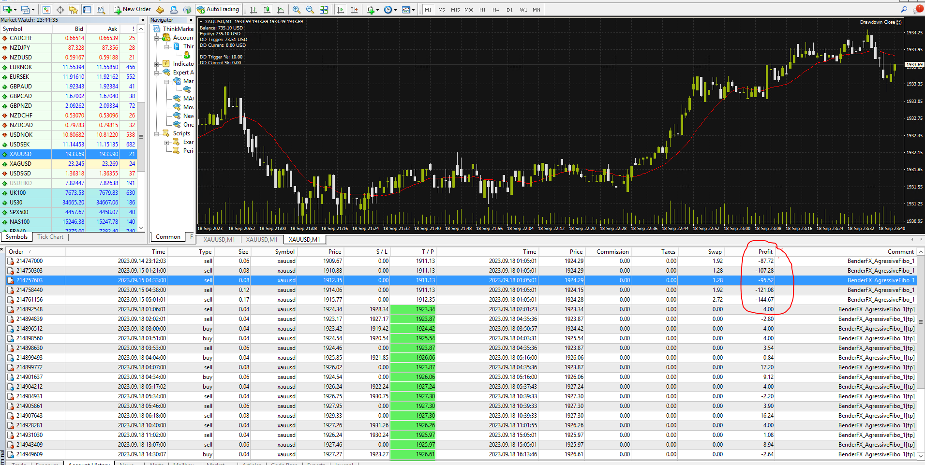Open the indicators list dropdown arrow
Image resolution: width=925 pixels, height=465 pixels.
[x=378, y=10]
